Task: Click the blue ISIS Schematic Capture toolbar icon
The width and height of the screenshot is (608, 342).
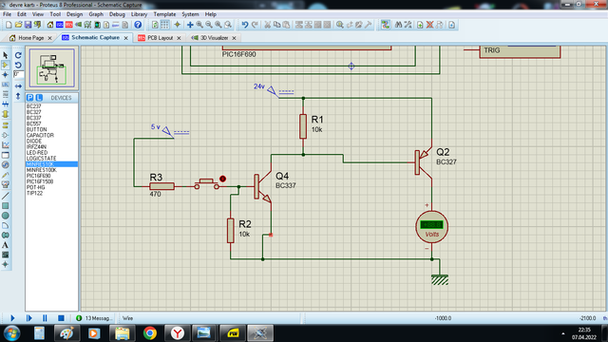Action: coord(59,25)
